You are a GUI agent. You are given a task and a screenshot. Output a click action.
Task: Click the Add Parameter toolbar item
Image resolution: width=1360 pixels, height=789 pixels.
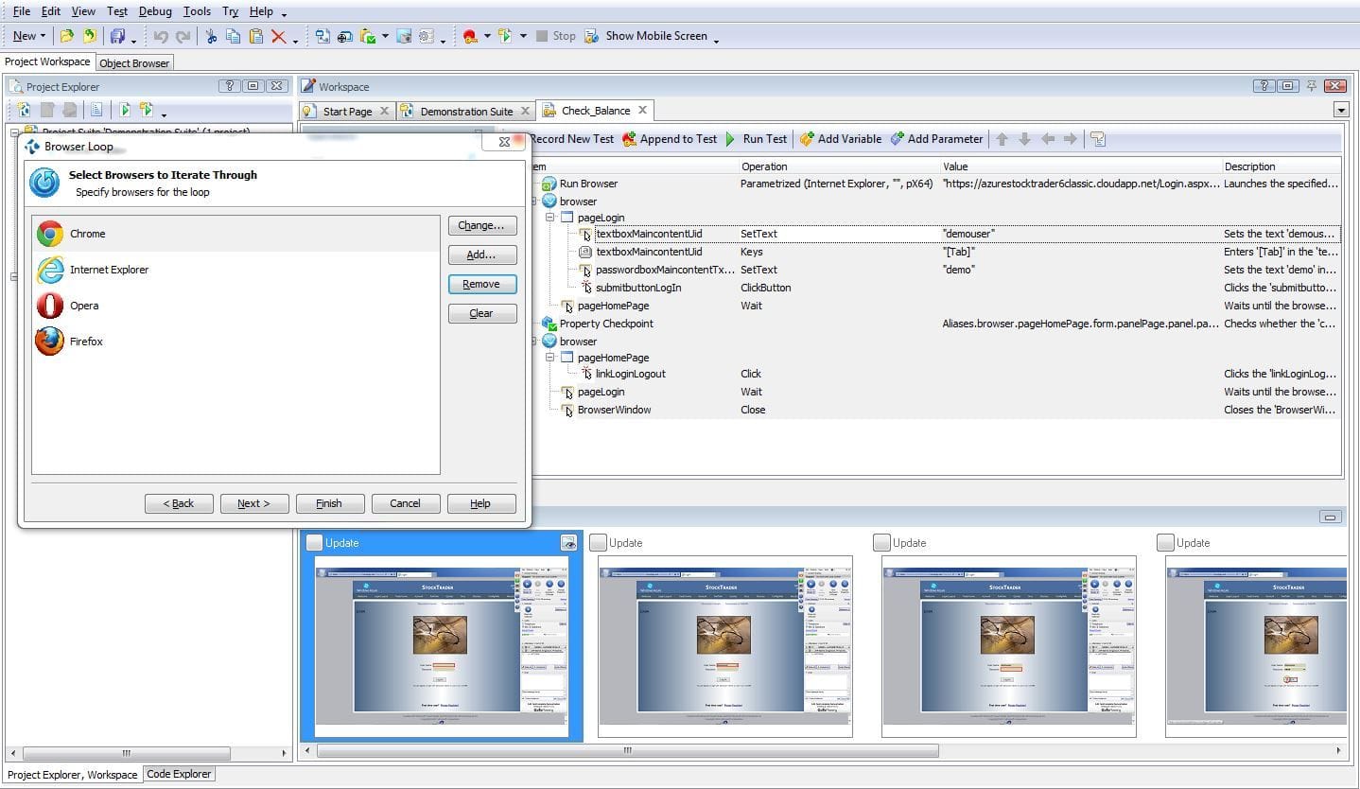click(935, 139)
